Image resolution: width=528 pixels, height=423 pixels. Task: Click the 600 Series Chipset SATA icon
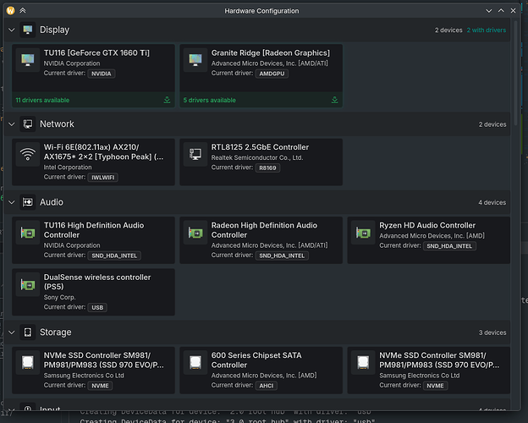point(196,364)
